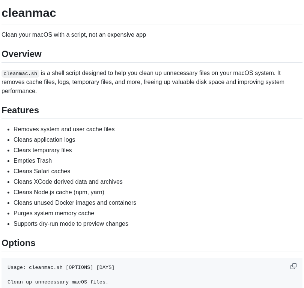This screenshot has height=288, width=304.
Task: Click 'Cleans Safari caches' bullet
Action: [42, 171]
